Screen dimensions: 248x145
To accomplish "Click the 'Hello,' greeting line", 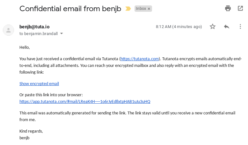I will (x=25, y=47).
